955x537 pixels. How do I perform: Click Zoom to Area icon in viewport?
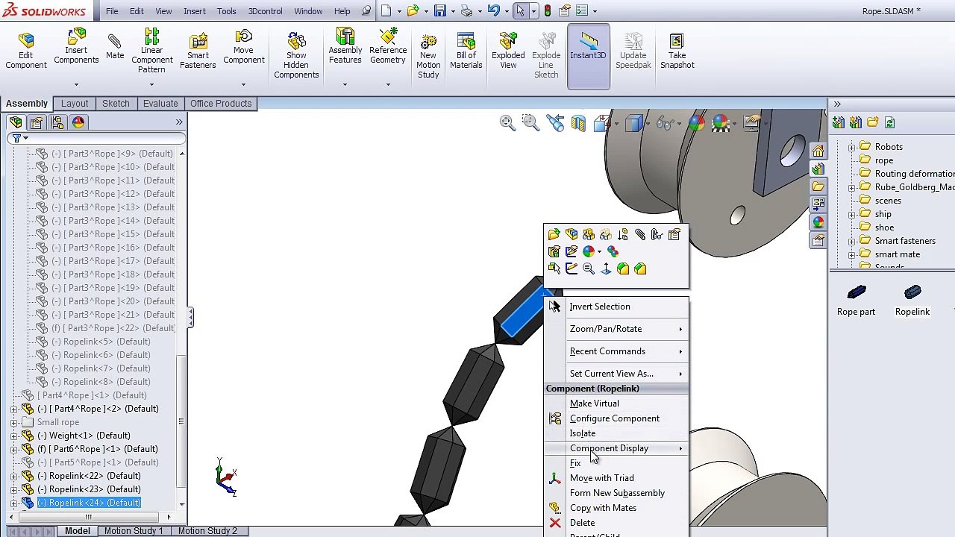click(x=530, y=123)
